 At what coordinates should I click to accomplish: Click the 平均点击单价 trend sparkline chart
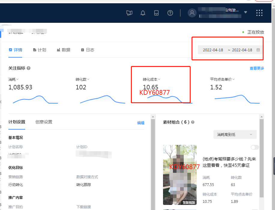pos(237,99)
